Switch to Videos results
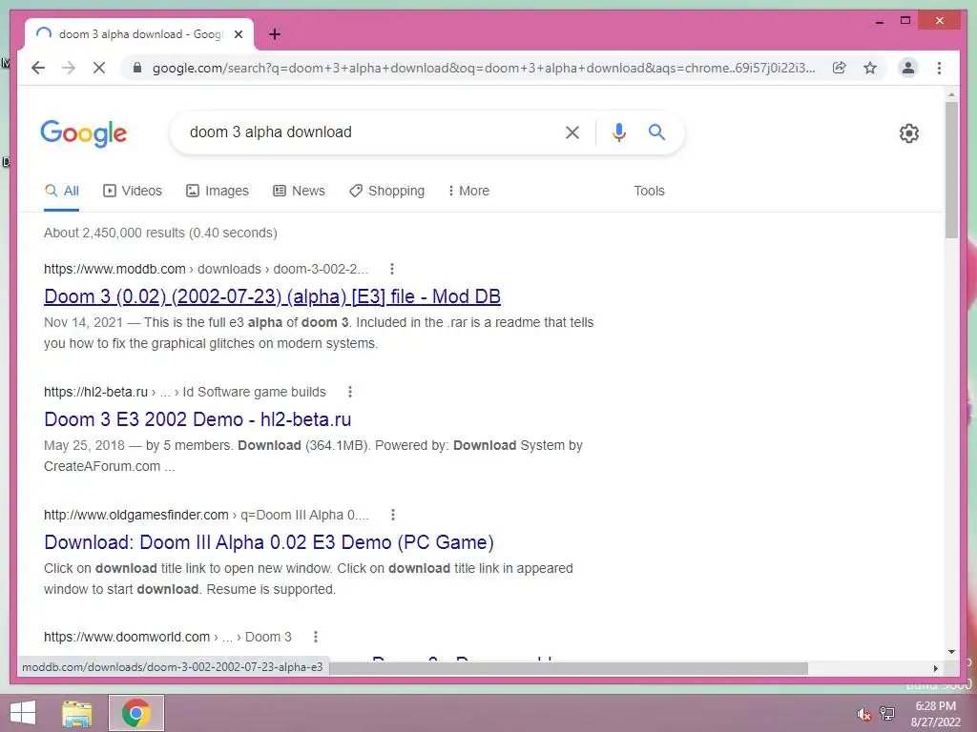The width and height of the screenshot is (977, 732). point(132,191)
